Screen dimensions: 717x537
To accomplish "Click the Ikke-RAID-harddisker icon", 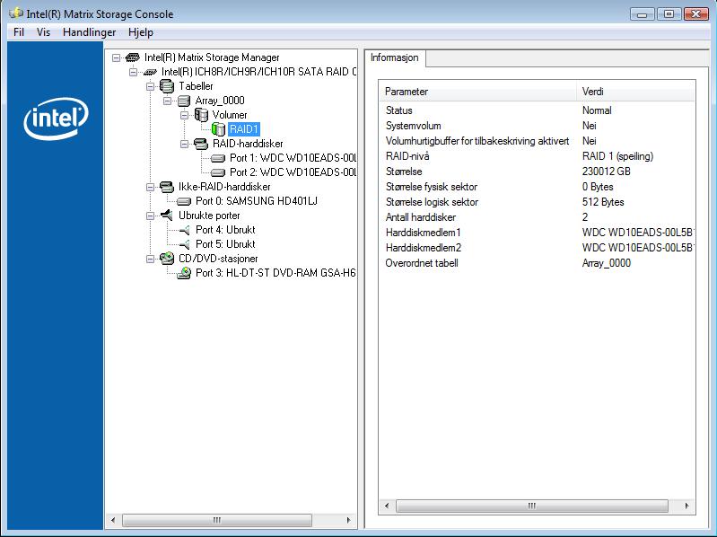I will [167, 187].
